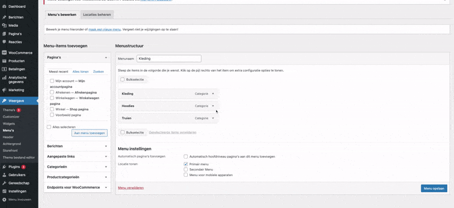Open Customizer submenu item
The image size is (454, 208).
pos(11,117)
